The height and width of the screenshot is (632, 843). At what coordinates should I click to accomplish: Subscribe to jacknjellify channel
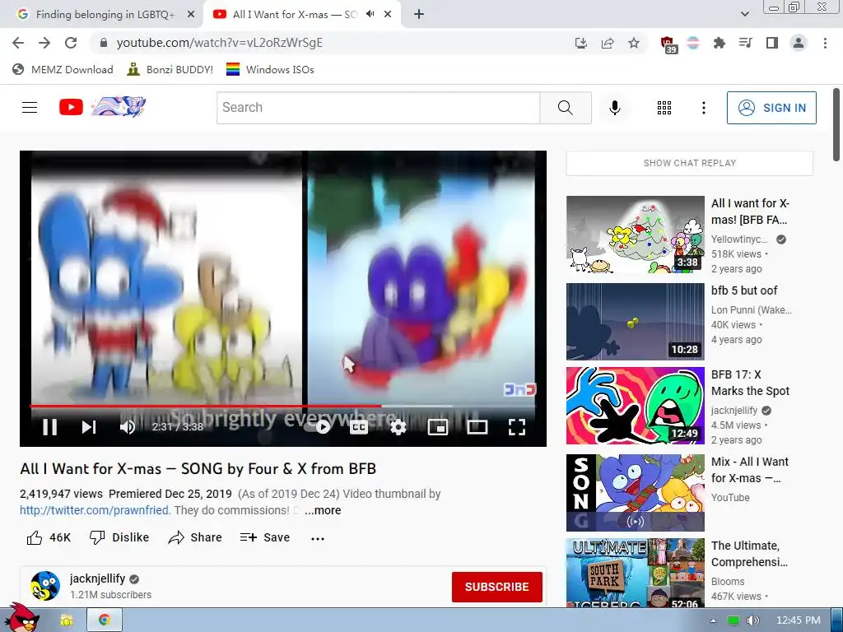[x=496, y=587]
